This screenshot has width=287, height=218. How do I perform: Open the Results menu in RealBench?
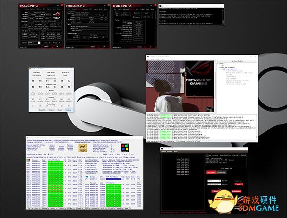tap(170, 151)
